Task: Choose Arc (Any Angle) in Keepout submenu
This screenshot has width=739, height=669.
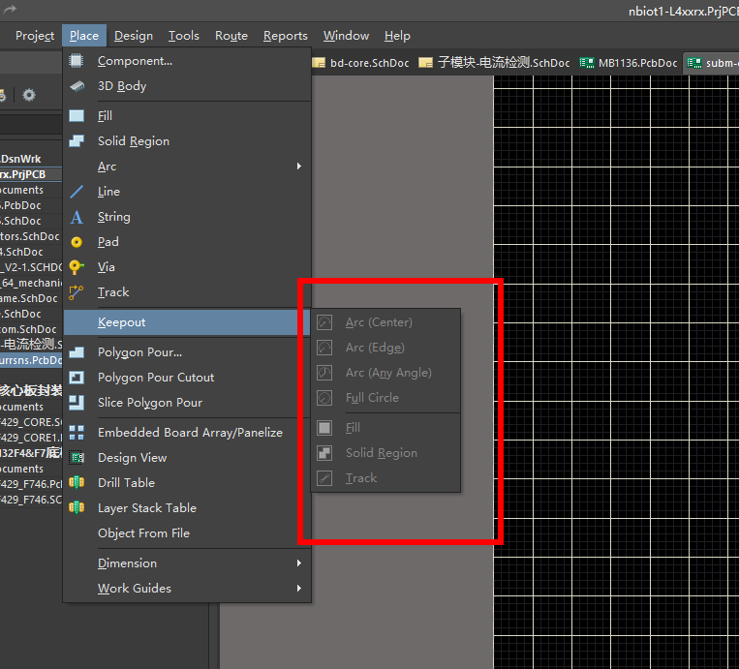Action: 385,373
